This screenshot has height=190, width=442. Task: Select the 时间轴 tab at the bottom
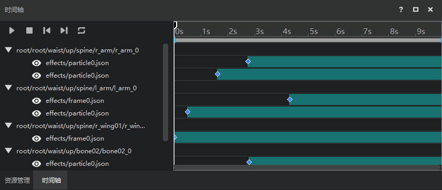pyautogui.click(x=52, y=181)
